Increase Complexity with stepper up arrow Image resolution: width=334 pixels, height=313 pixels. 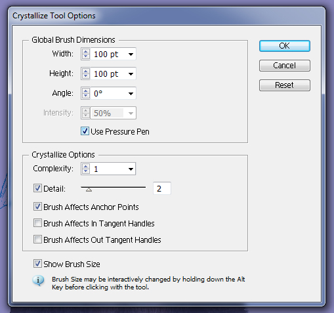tap(85, 167)
